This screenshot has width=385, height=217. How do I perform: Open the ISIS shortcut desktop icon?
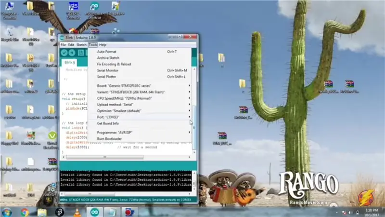coord(73,10)
